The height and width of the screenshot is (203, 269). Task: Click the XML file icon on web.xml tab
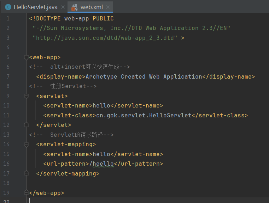(75, 7)
